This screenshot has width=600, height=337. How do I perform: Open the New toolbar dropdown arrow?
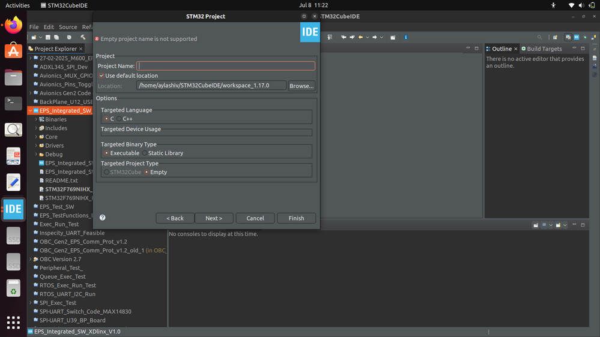[40, 37]
